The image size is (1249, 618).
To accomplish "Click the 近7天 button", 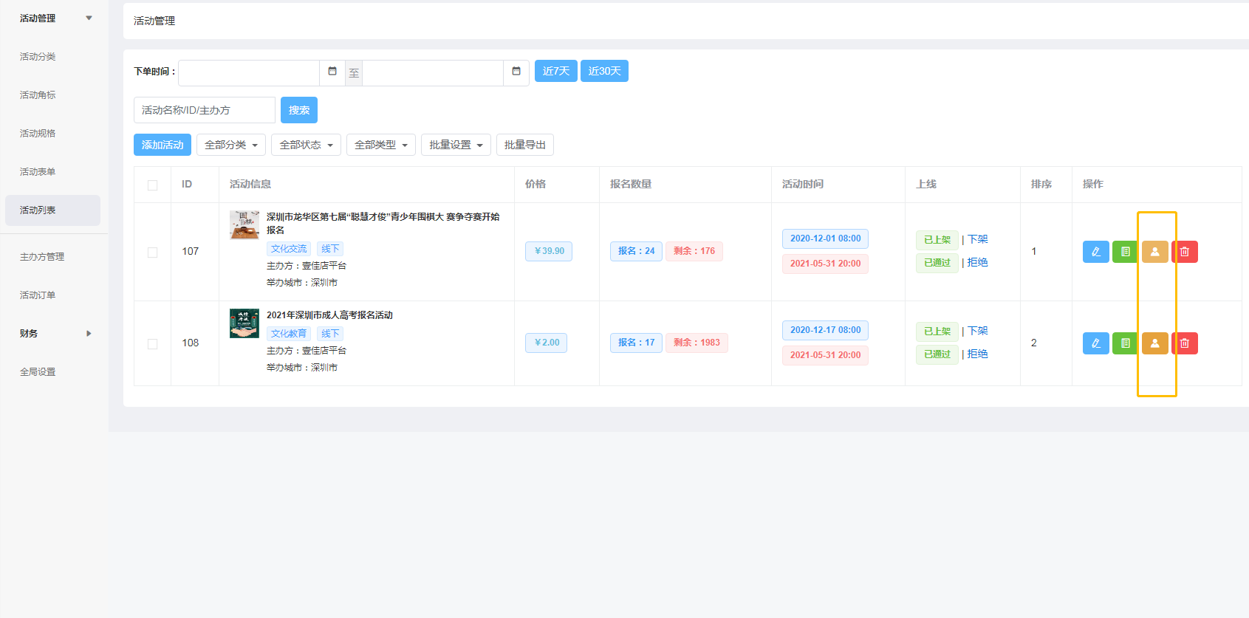I will coord(556,71).
